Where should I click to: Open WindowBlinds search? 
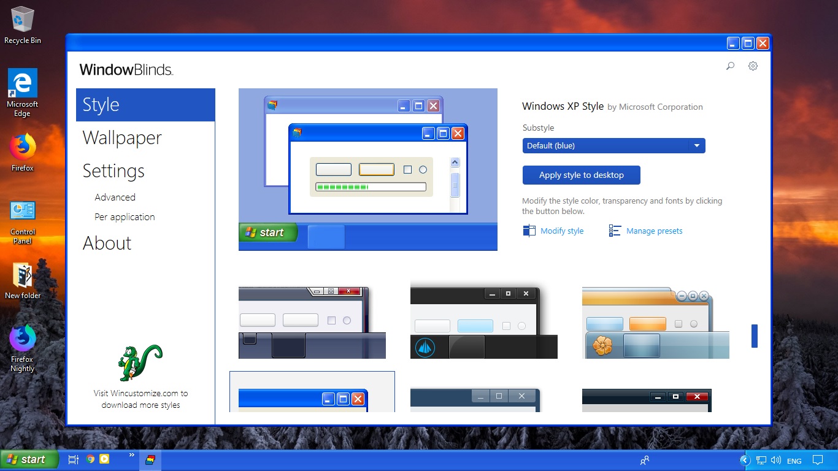coord(730,66)
